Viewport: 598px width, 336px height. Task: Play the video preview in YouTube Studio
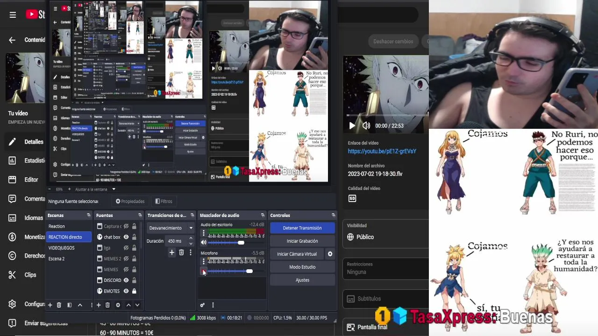352,126
